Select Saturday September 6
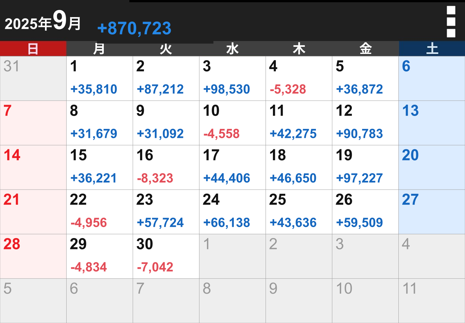465x323 pixels. click(x=432, y=78)
